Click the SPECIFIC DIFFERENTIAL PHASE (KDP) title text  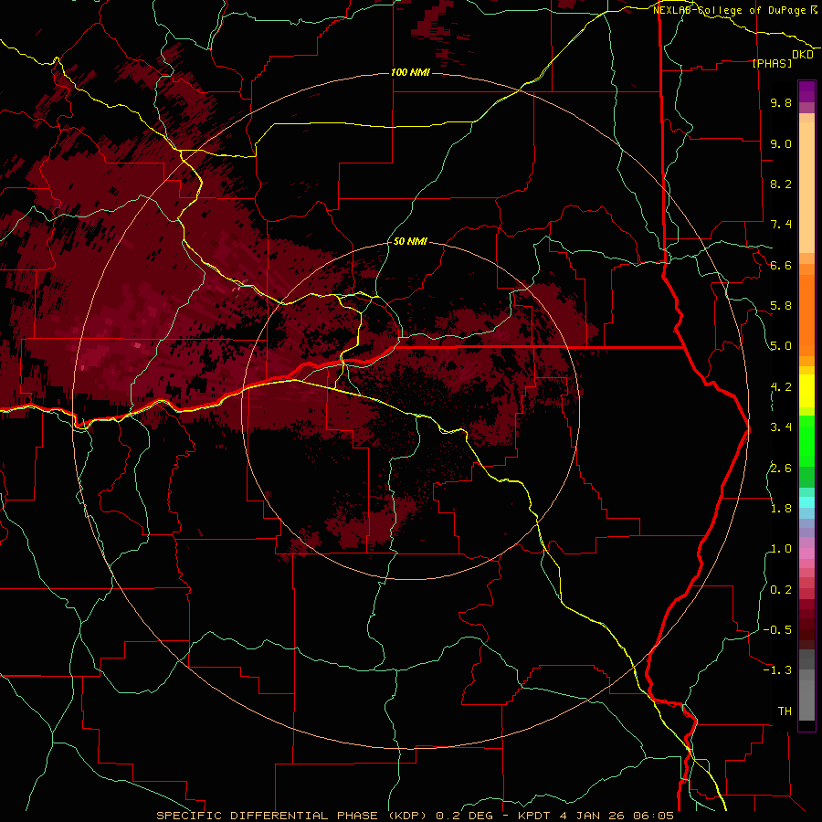291,816
